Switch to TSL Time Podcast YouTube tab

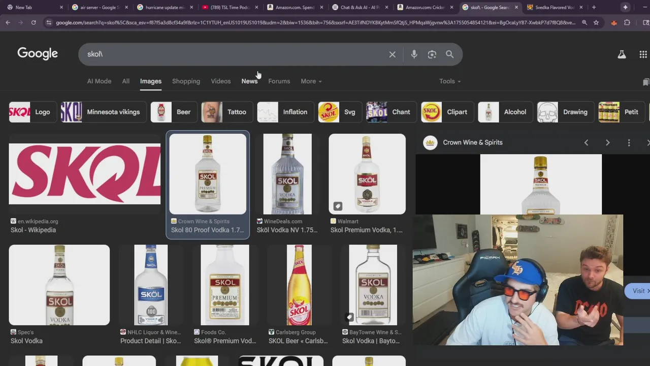pyautogui.click(x=229, y=7)
